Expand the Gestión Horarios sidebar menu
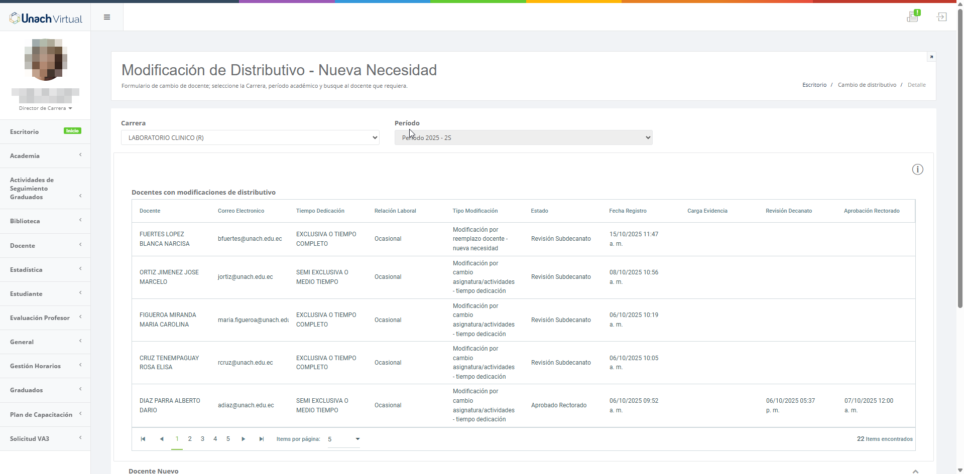The width and height of the screenshot is (964, 474). pyautogui.click(x=45, y=366)
